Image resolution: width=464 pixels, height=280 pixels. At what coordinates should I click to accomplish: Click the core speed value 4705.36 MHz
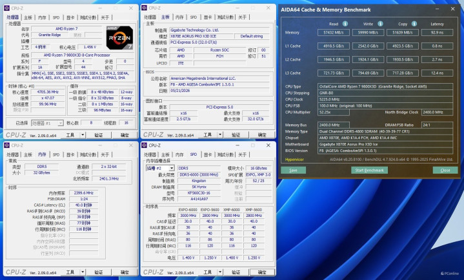pyautogui.click(x=48, y=92)
